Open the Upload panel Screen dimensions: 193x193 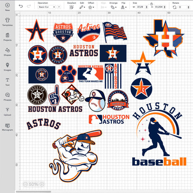tap(7, 112)
